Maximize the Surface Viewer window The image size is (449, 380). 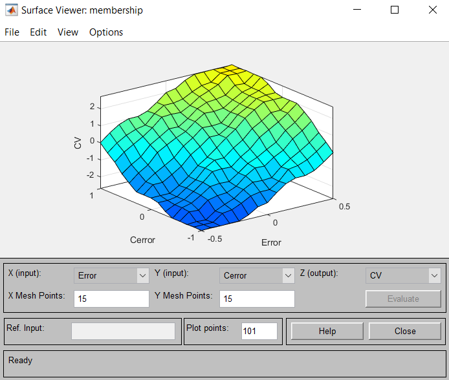395,10
